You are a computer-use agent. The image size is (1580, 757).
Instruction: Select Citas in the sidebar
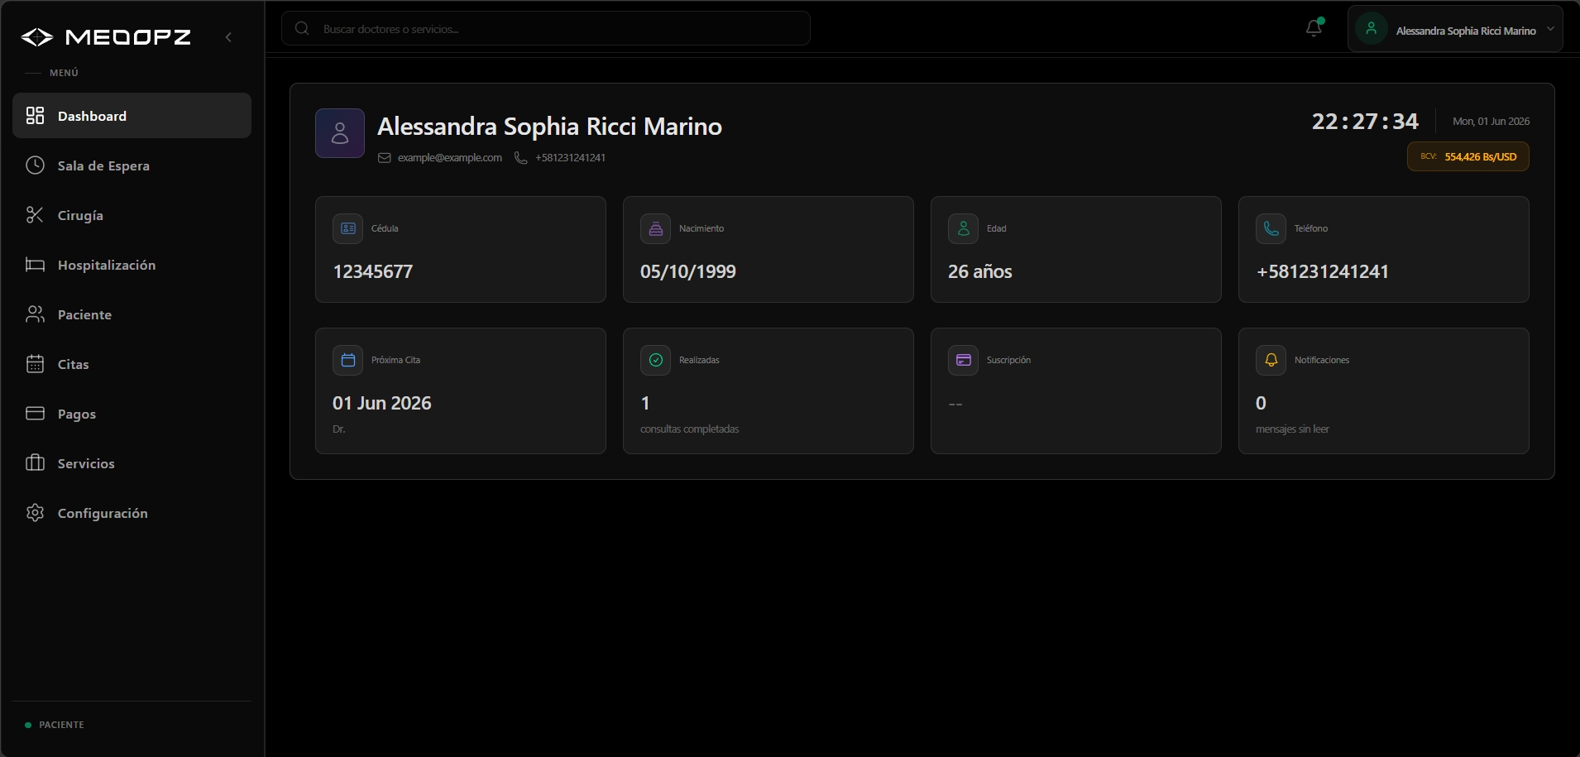point(132,364)
